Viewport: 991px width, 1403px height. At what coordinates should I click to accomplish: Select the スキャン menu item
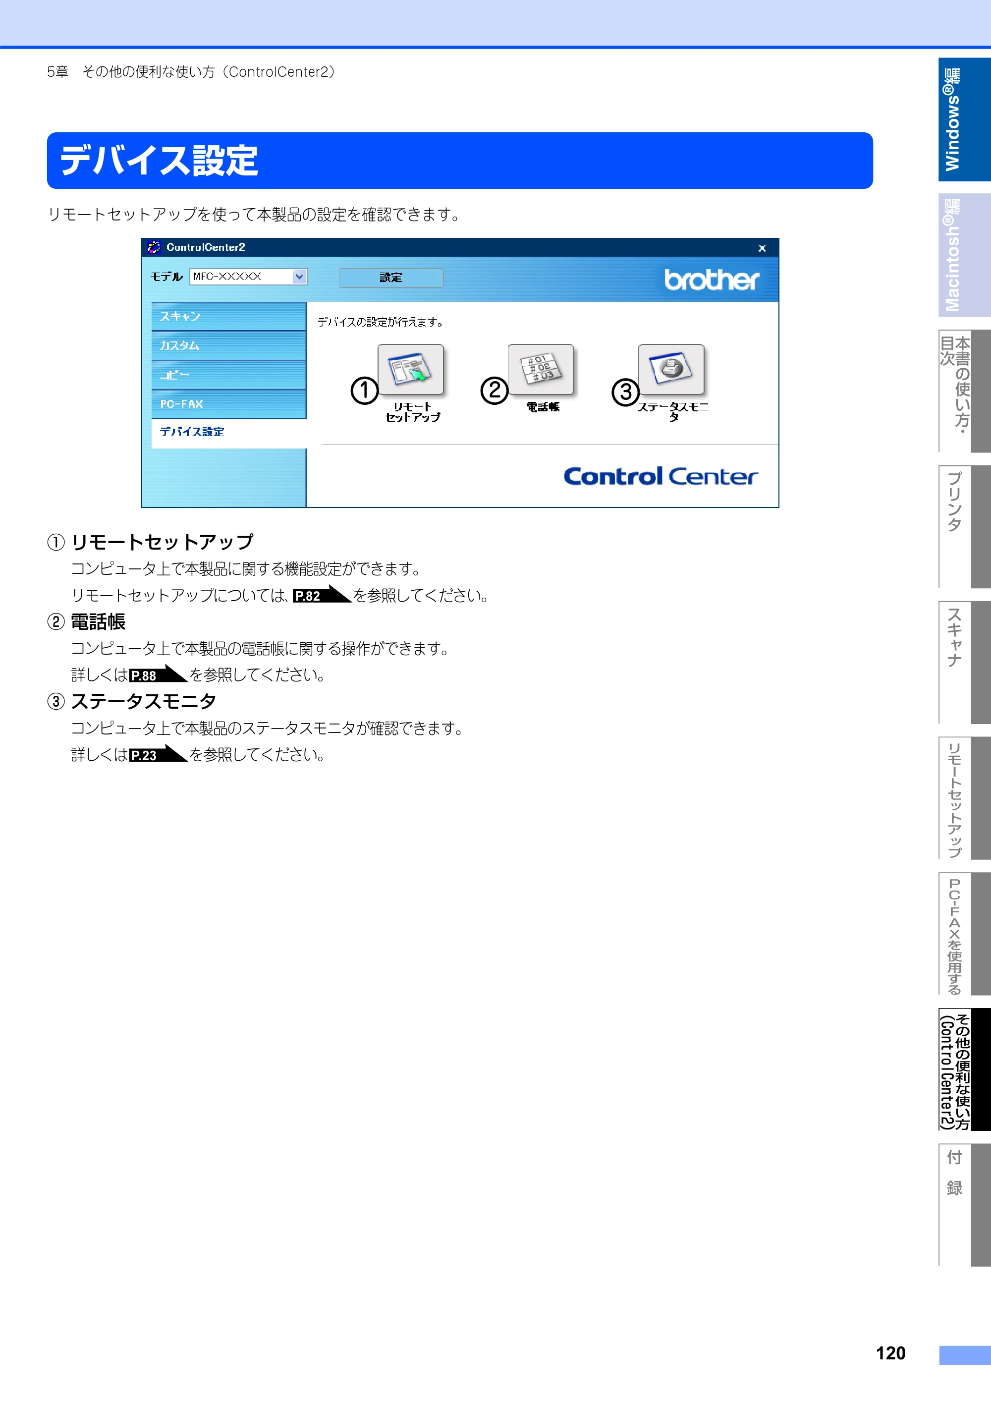[228, 316]
